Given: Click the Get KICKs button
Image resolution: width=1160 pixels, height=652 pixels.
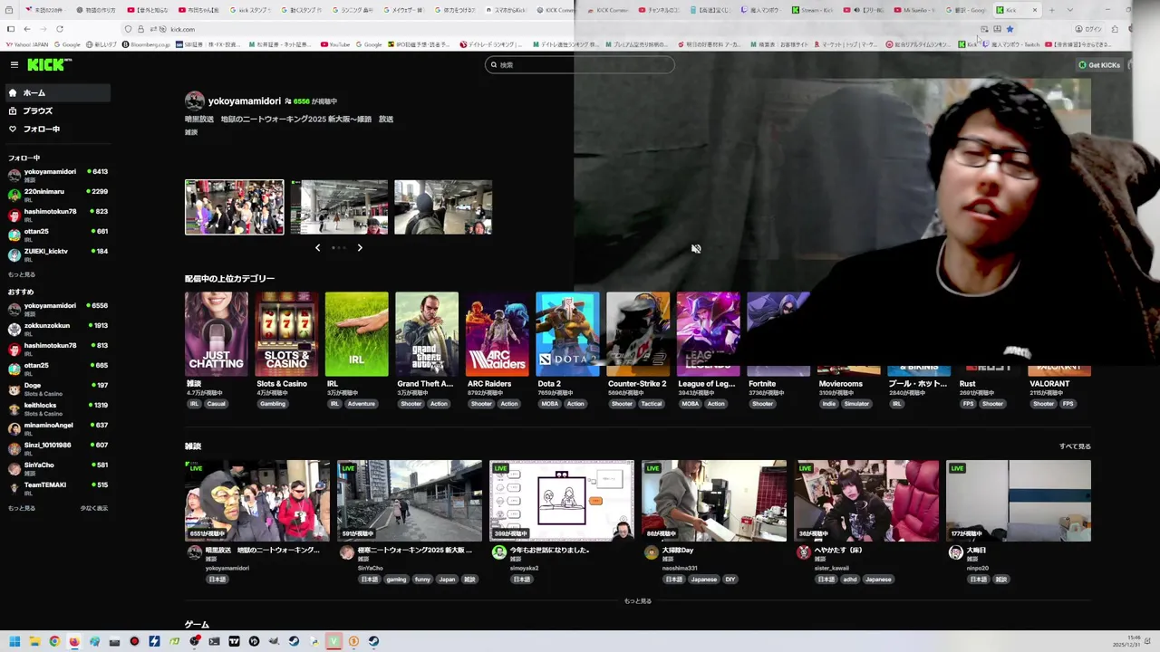Looking at the screenshot, I should 1099,64.
